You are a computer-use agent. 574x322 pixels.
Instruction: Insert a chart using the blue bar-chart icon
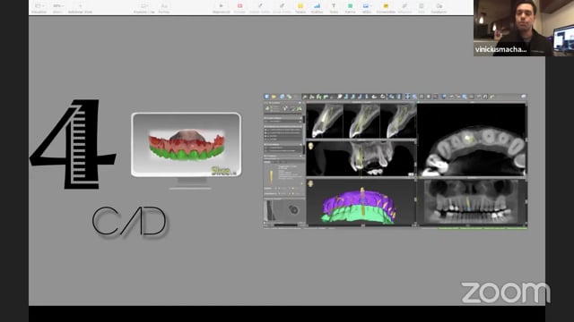coord(317,6)
